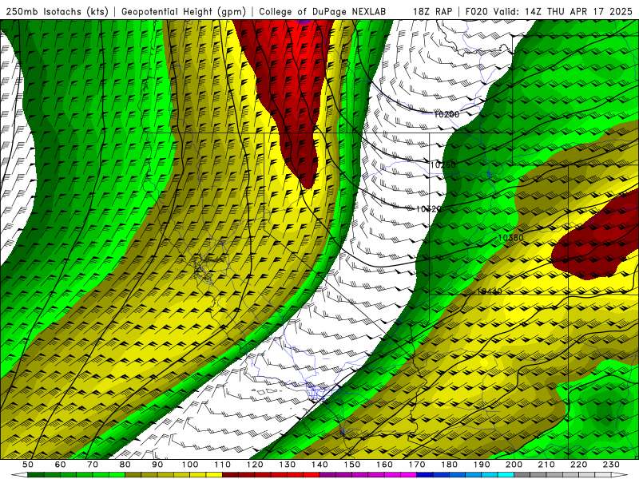Click the 10320 height contour label
The height and width of the screenshot is (479, 639).
pos(429,209)
